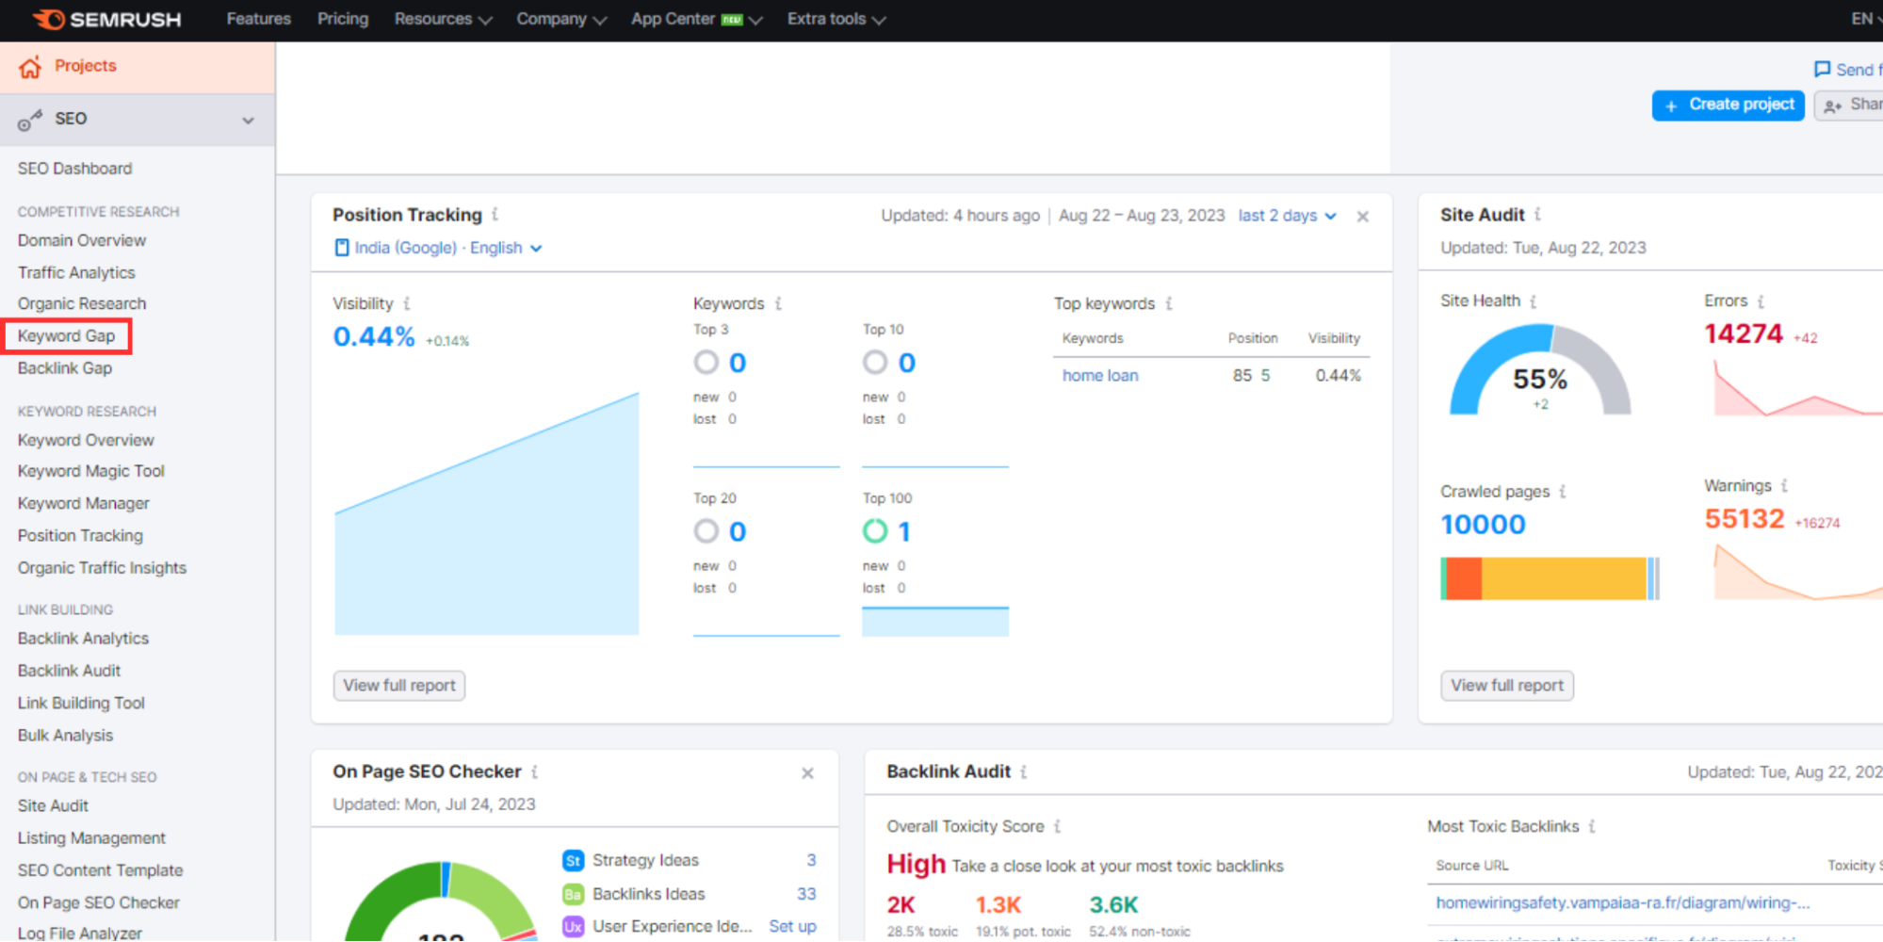
Task: Select the SEO wrench icon in sidebar
Action: (x=31, y=119)
